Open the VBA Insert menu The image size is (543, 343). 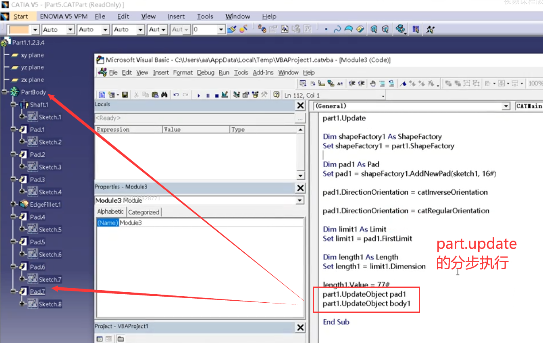coord(161,73)
